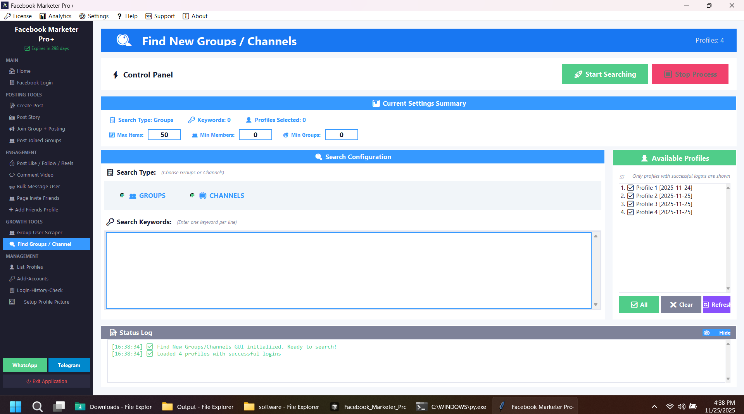
Task: Click the Login-History-Check sidebar icon
Action: 12,290
